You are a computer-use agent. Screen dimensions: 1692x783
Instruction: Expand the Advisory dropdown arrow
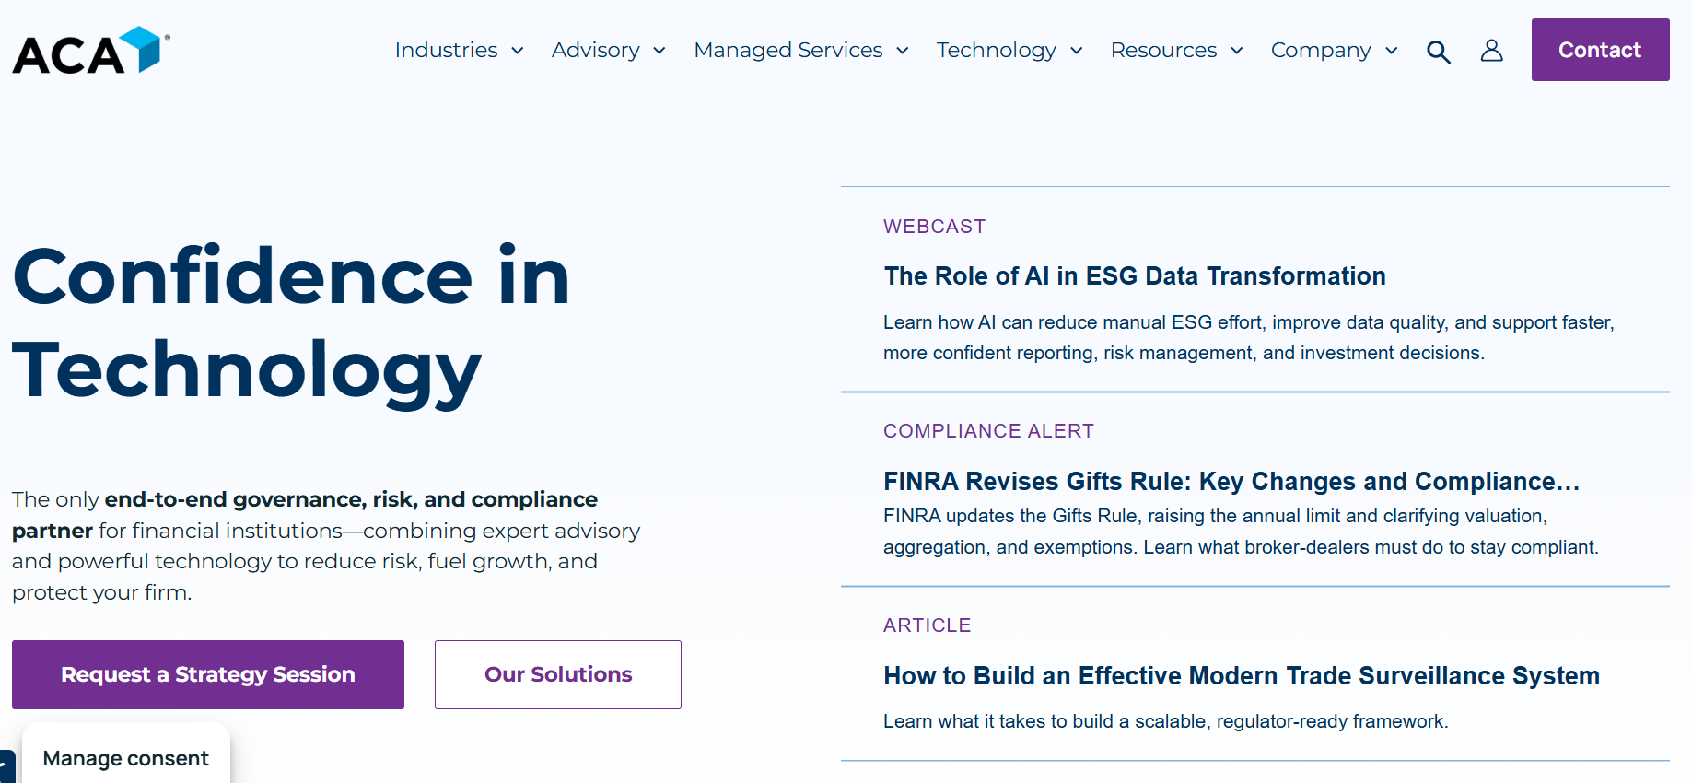pyautogui.click(x=659, y=51)
